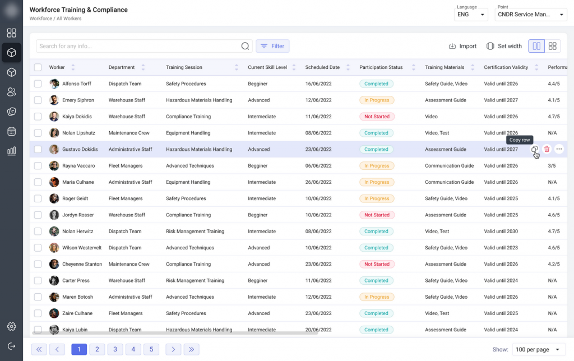Image resolution: width=574 pixels, height=361 pixels.
Task: Open the Language dropdown showing ENG
Action: (470, 15)
